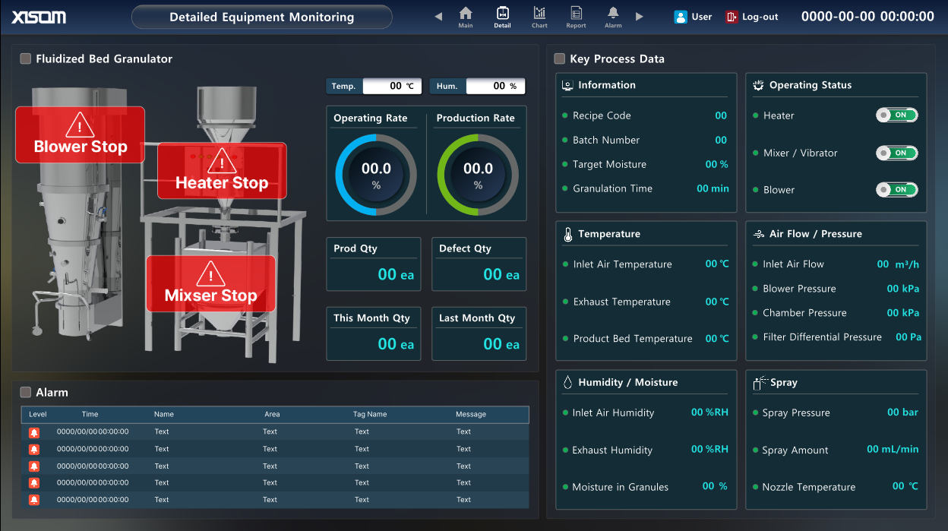Image resolution: width=948 pixels, height=531 pixels.
Task: Click the right navigation arrow
Action: pos(639,14)
